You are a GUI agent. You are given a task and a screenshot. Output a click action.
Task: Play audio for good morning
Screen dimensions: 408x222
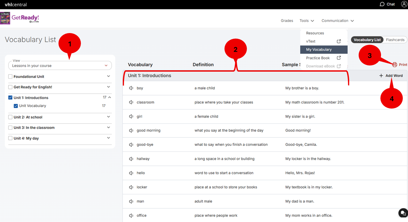click(x=131, y=131)
